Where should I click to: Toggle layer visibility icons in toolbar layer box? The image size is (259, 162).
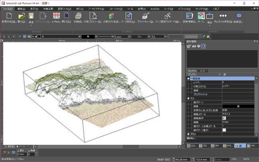(35, 37)
